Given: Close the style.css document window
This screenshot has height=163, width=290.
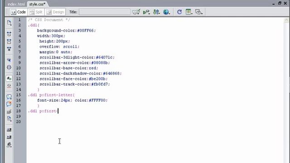Looking at the screenshot, I should pos(285,3).
